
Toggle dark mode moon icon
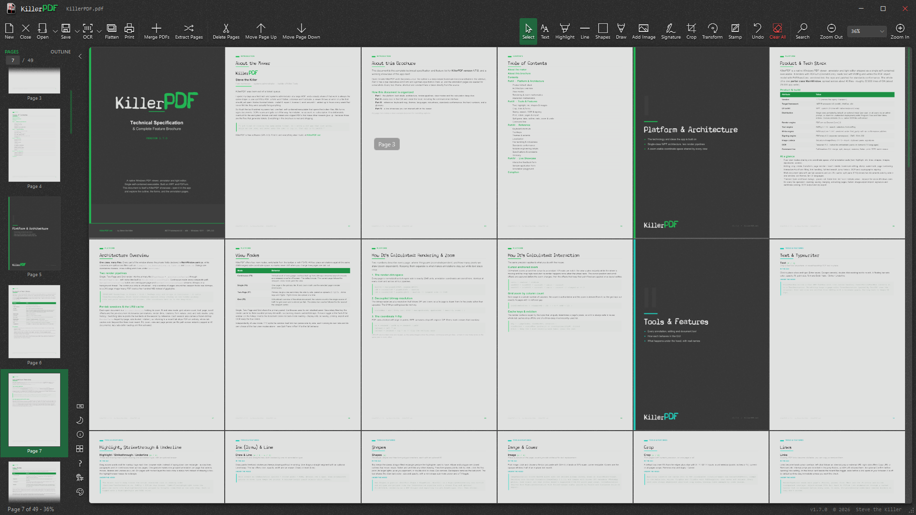point(80,420)
